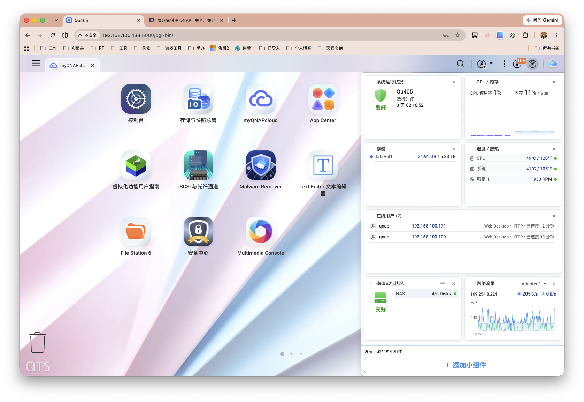Open the 售后2 bookmark
The height and width of the screenshot is (402, 584).
click(x=220, y=48)
